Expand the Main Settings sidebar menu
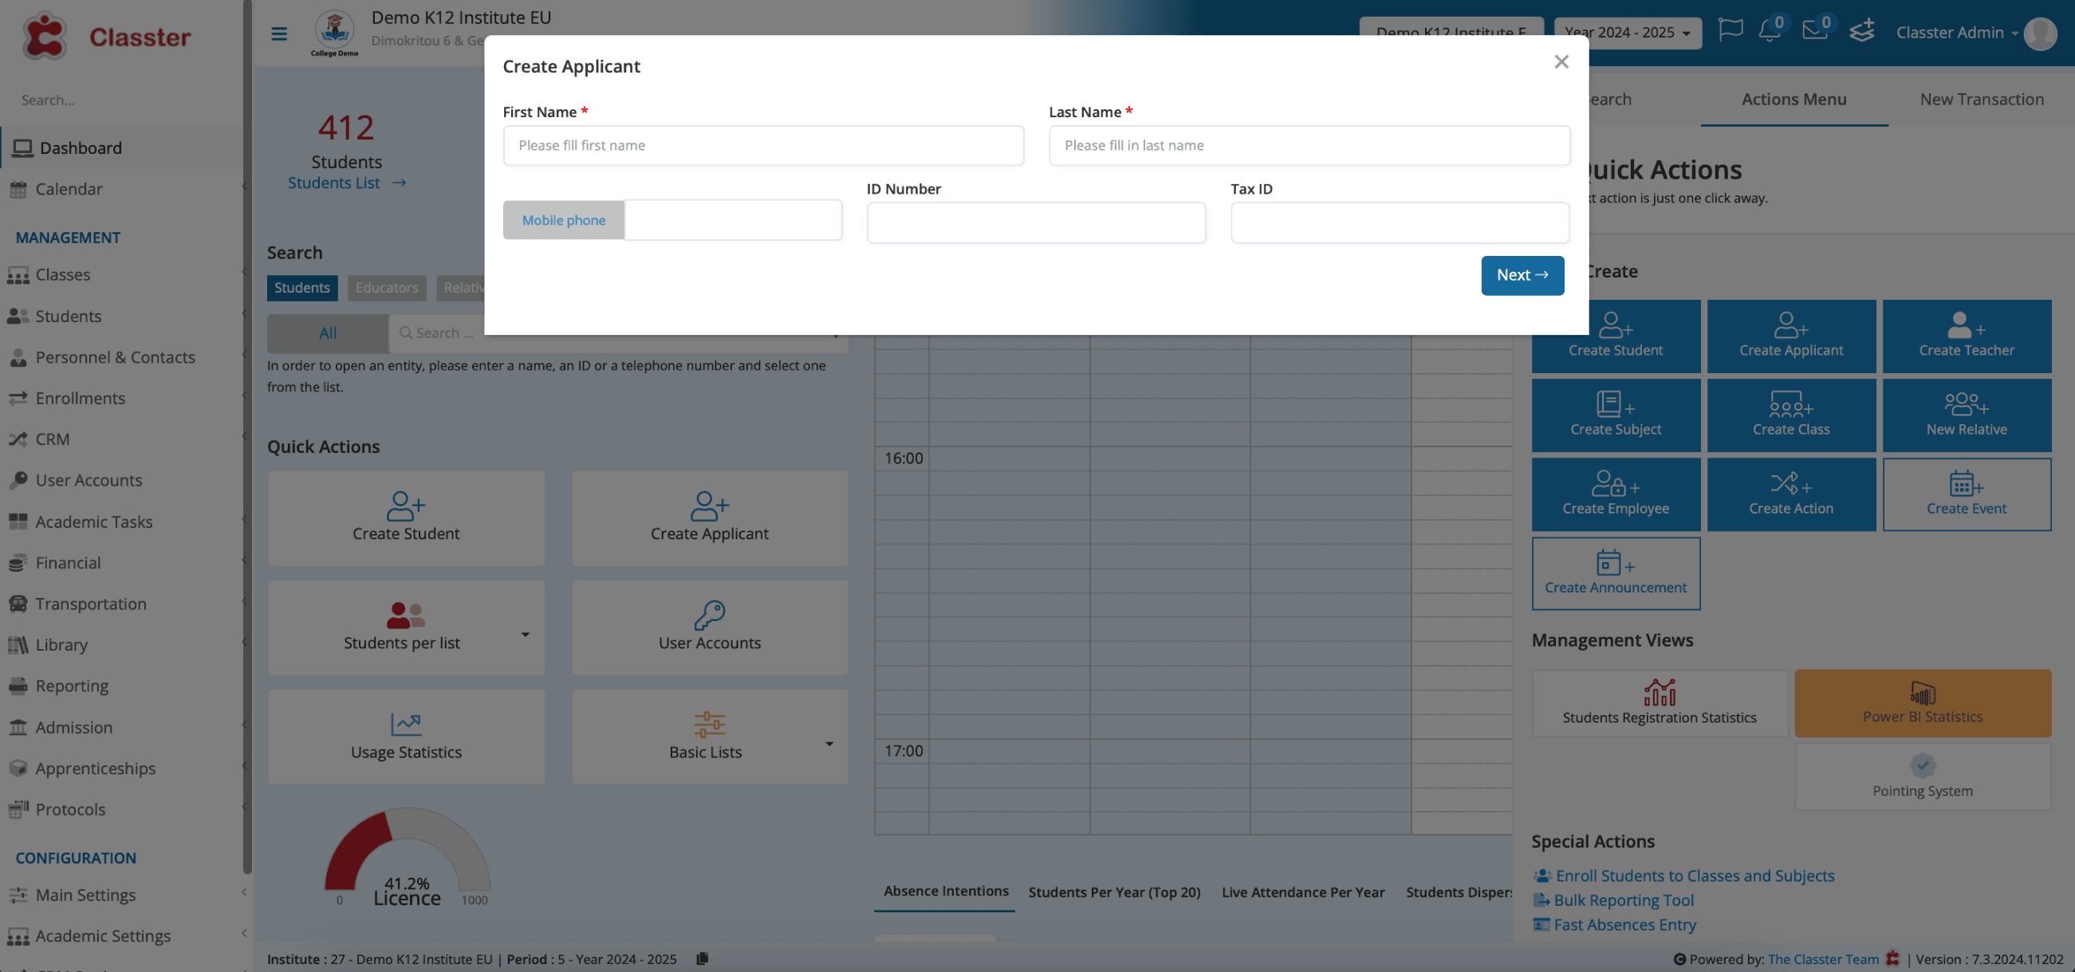 (125, 895)
